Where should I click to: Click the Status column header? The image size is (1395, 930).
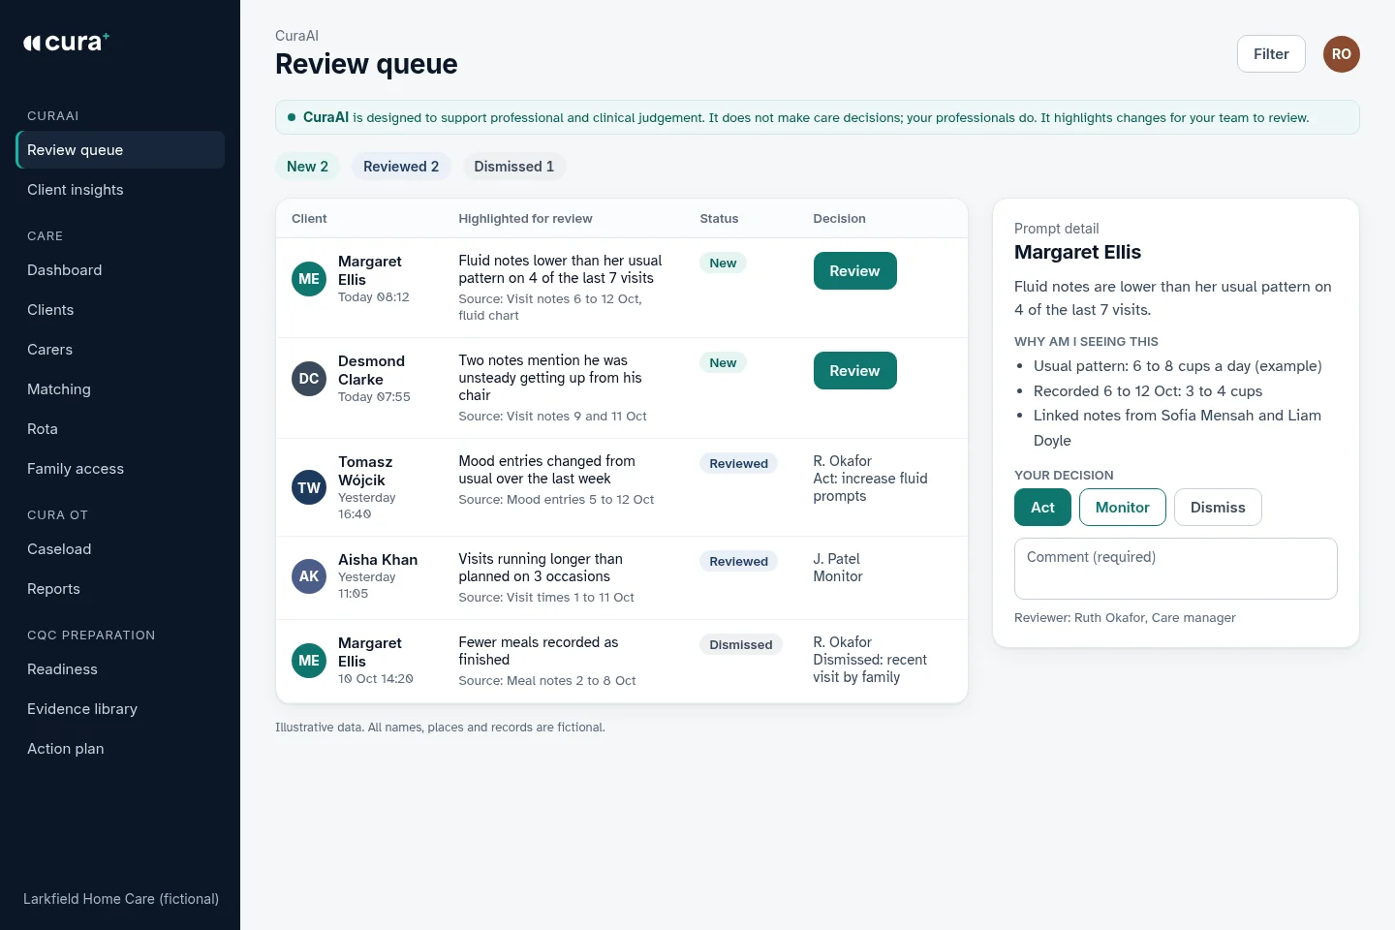pos(719,219)
